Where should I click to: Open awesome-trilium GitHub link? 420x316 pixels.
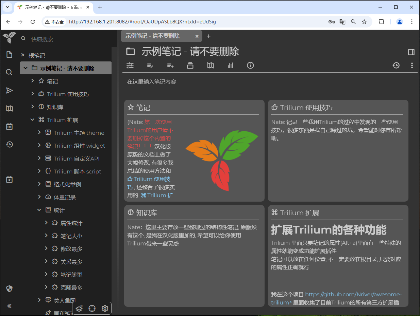[353, 295]
